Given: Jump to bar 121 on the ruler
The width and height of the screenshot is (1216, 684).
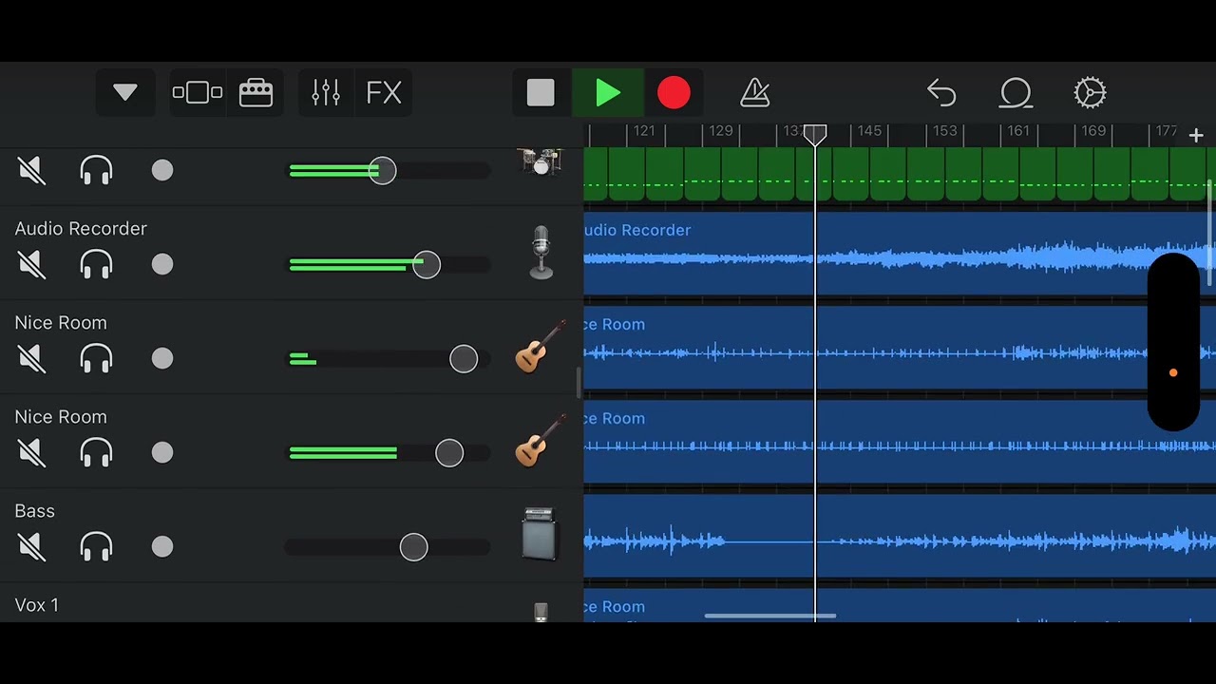Looking at the screenshot, I should [x=644, y=131].
